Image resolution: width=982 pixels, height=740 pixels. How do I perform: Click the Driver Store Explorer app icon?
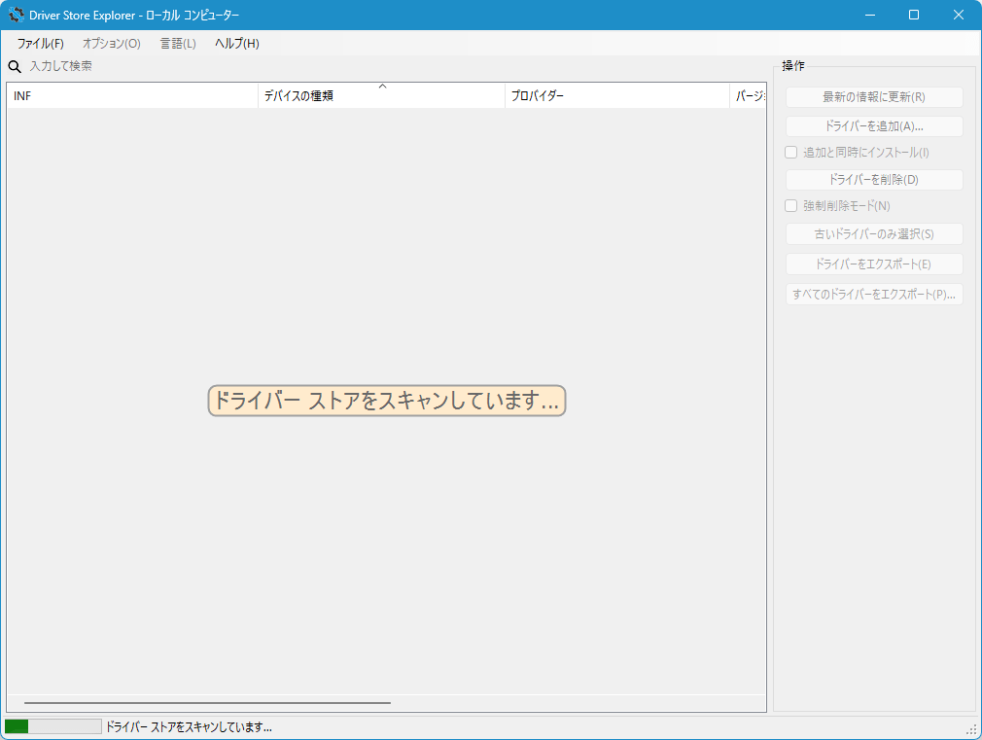17,15
